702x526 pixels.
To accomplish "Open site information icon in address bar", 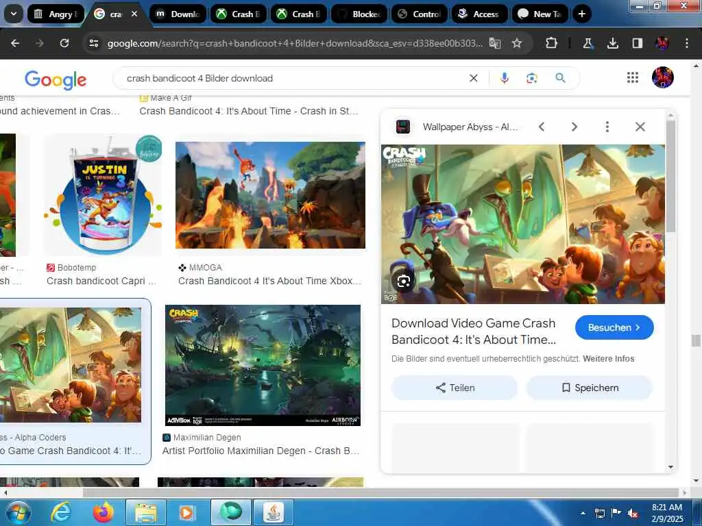I will 93,43.
